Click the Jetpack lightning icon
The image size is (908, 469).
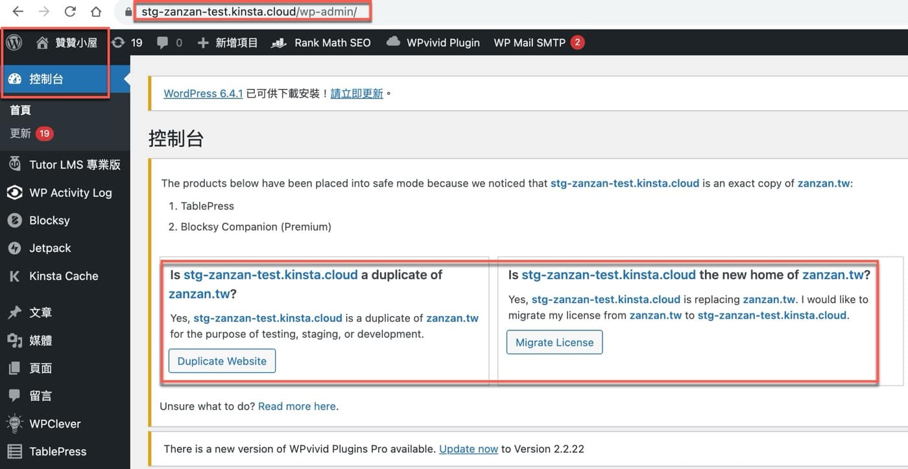coord(15,248)
